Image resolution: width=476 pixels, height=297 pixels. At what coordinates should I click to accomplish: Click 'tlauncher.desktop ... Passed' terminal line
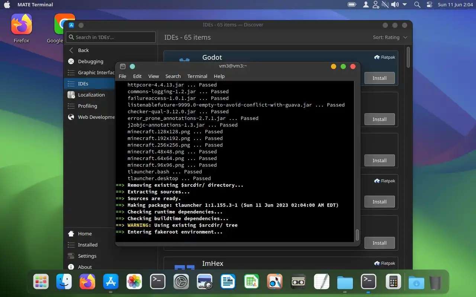point(169,178)
